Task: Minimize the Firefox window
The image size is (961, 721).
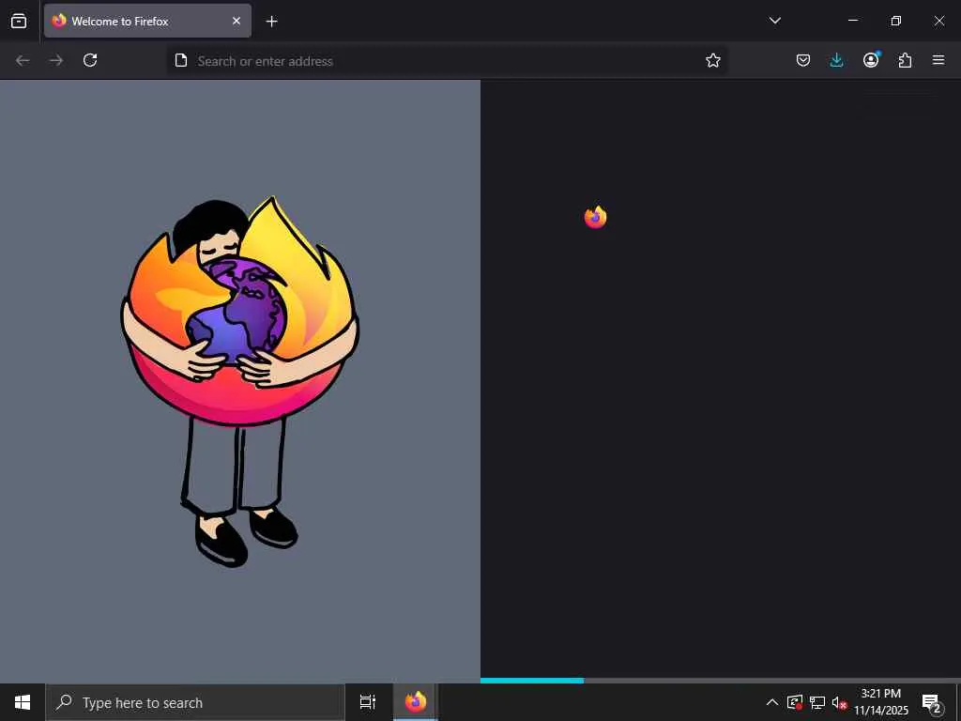Action: 852,21
